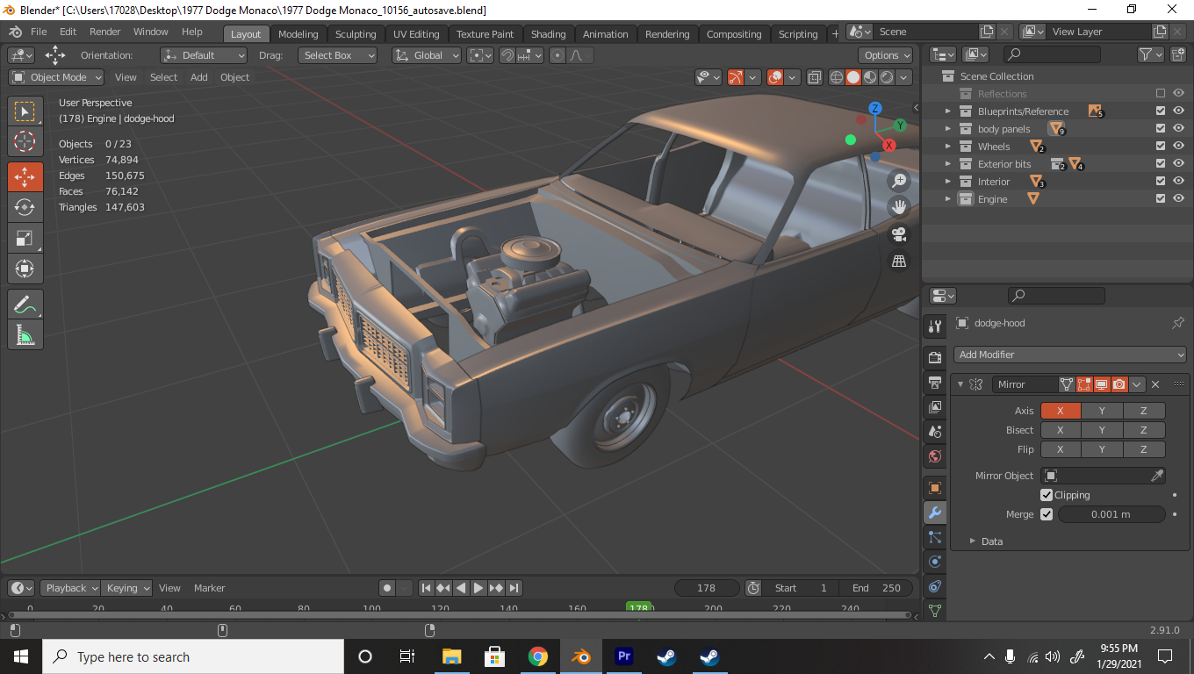Select the Measure tool
Screen dimensions: 1194x674
click(x=25, y=334)
